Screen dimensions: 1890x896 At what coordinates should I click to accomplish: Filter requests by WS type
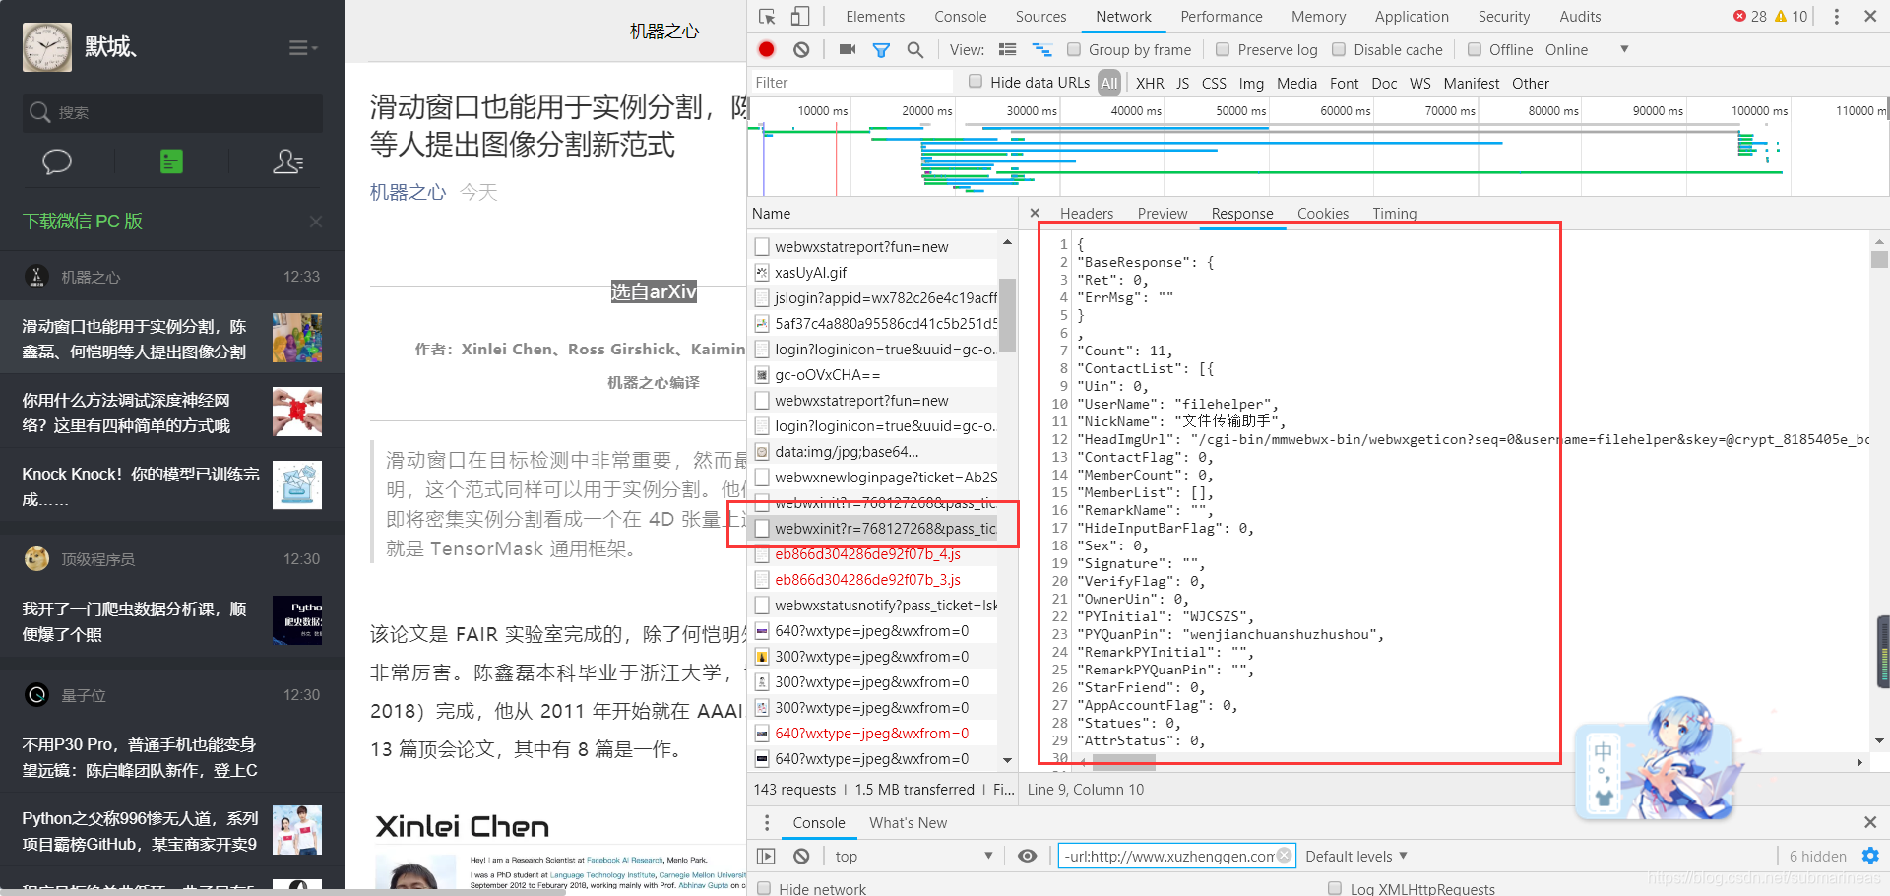coord(1420,84)
